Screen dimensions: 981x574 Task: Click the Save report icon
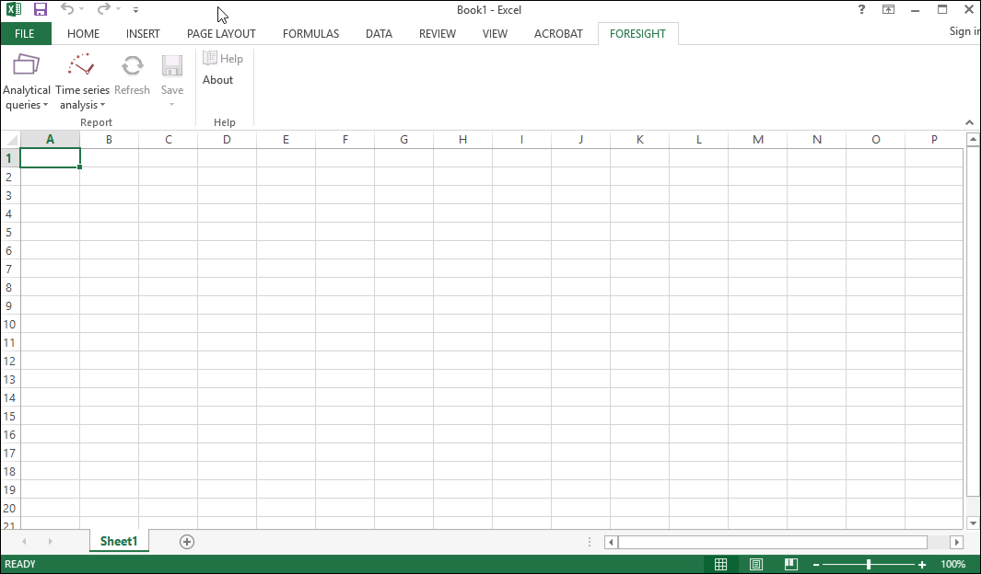point(172,66)
